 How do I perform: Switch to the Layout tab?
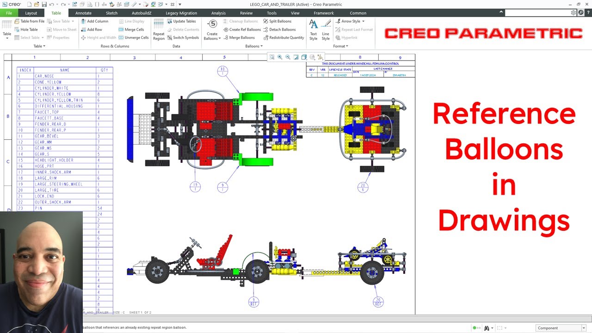(31, 13)
